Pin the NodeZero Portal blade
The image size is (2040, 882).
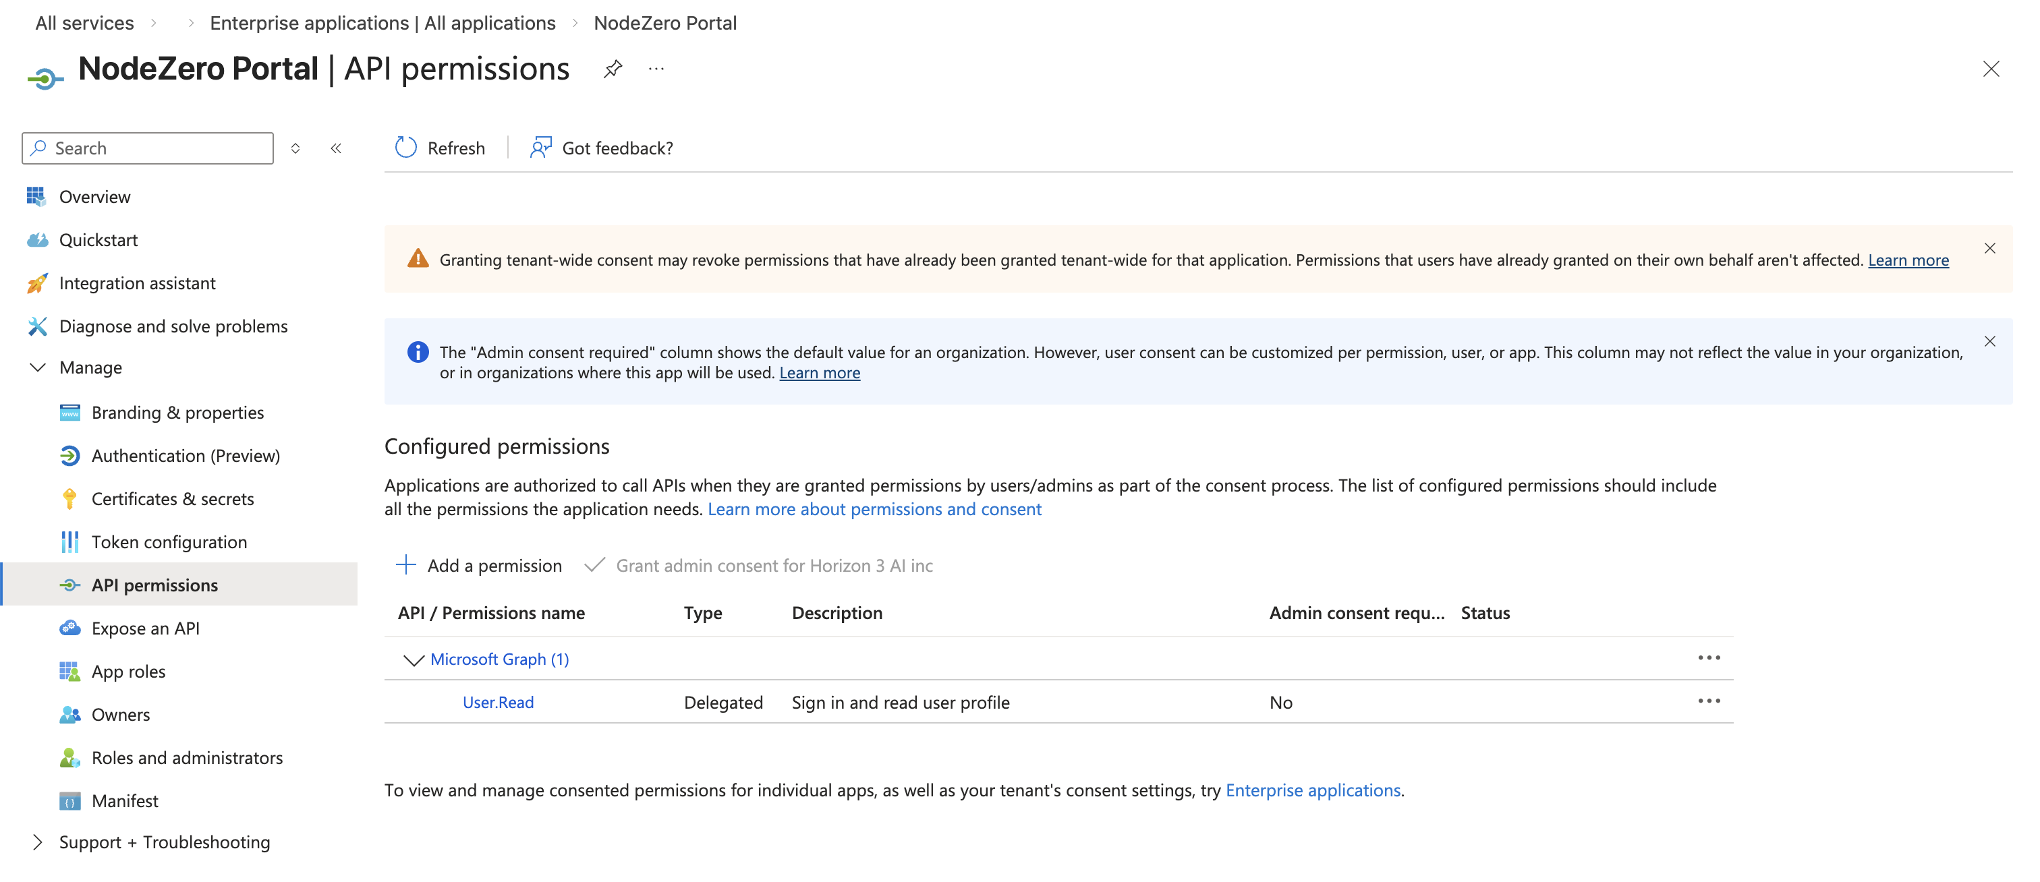612,69
